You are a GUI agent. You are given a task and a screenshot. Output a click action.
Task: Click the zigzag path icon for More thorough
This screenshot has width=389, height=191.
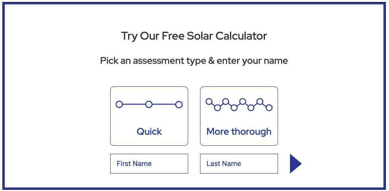239,105
